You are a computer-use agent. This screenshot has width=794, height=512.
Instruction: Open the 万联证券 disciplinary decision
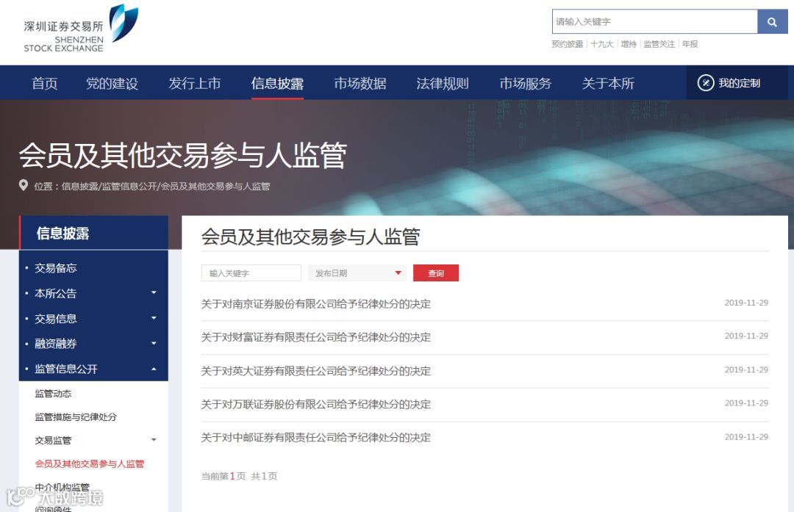pos(315,404)
